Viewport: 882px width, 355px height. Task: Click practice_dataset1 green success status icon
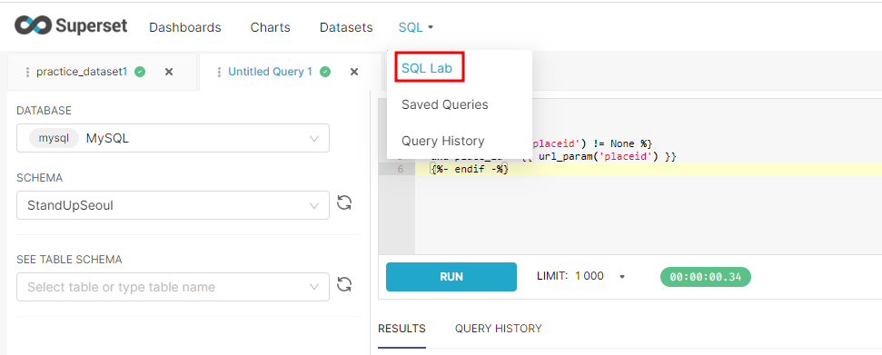140,72
